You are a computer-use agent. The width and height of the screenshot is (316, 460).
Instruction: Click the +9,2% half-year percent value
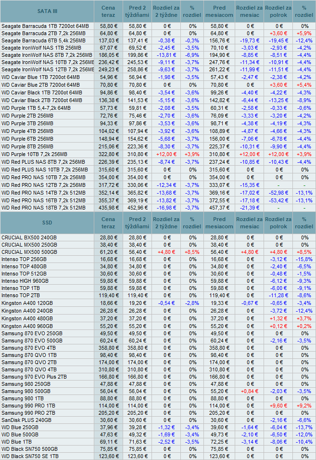pyautogui.click(x=304, y=406)
